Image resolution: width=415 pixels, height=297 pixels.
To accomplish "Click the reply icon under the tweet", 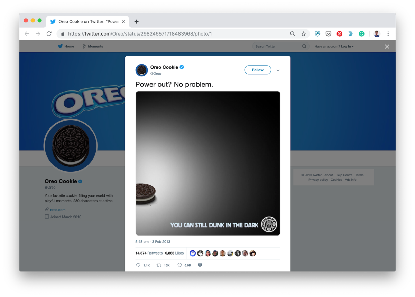I will (x=138, y=265).
